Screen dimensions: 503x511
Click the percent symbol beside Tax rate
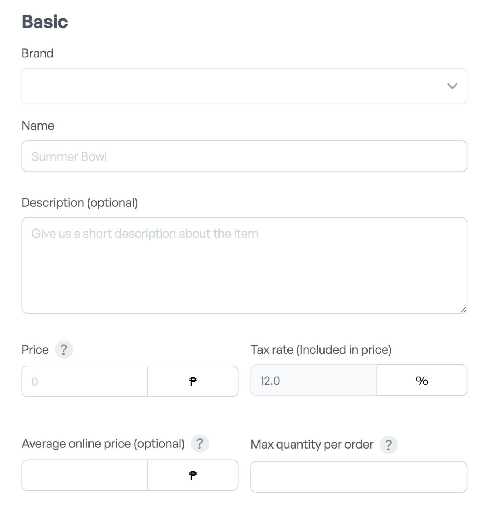(422, 380)
